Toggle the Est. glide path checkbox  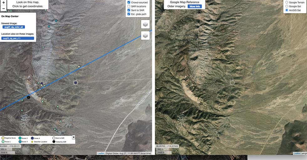129,14
